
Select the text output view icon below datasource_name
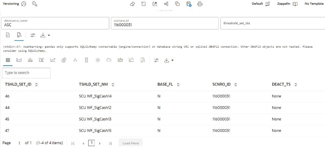8,35
